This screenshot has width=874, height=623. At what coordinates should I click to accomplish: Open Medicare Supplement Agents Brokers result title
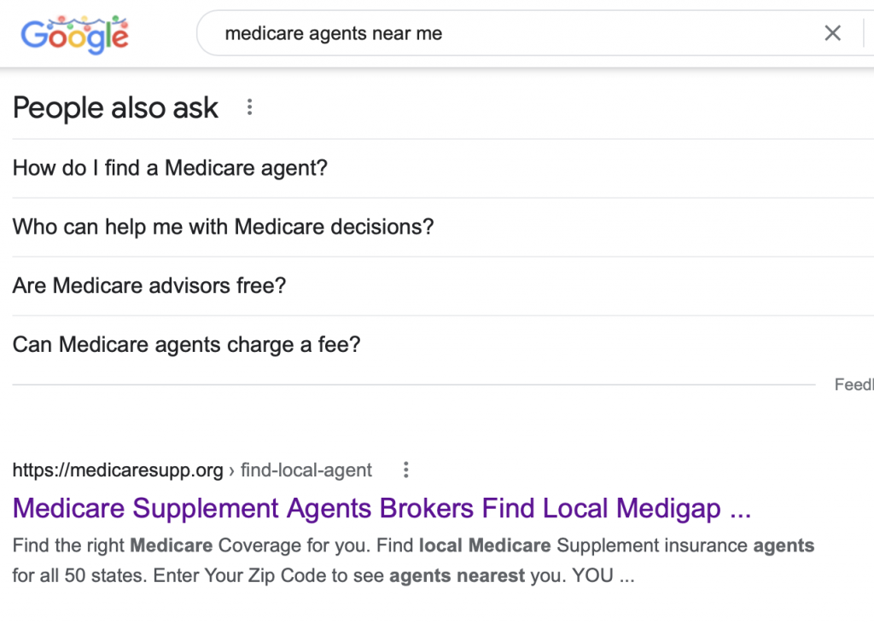click(x=382, y=508)
